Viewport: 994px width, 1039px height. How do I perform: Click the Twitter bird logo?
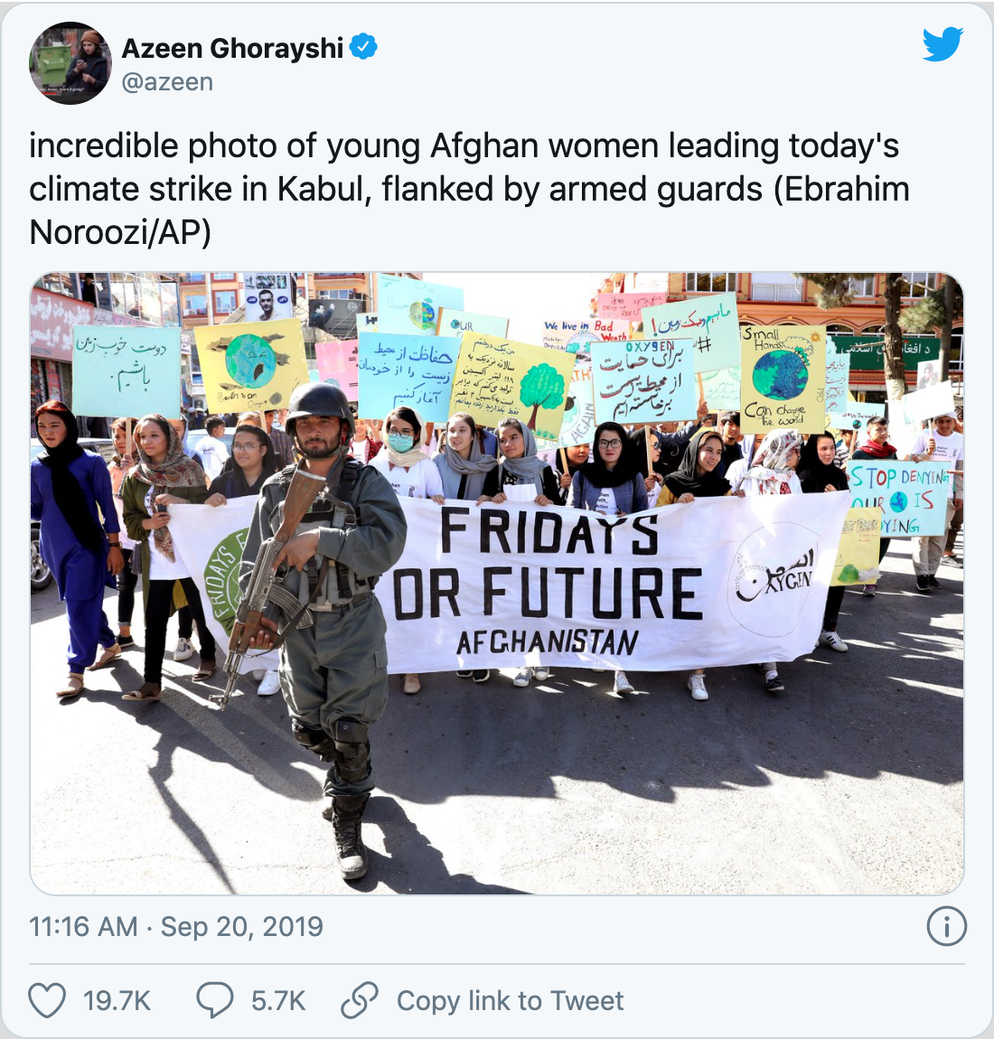[942, 44]
